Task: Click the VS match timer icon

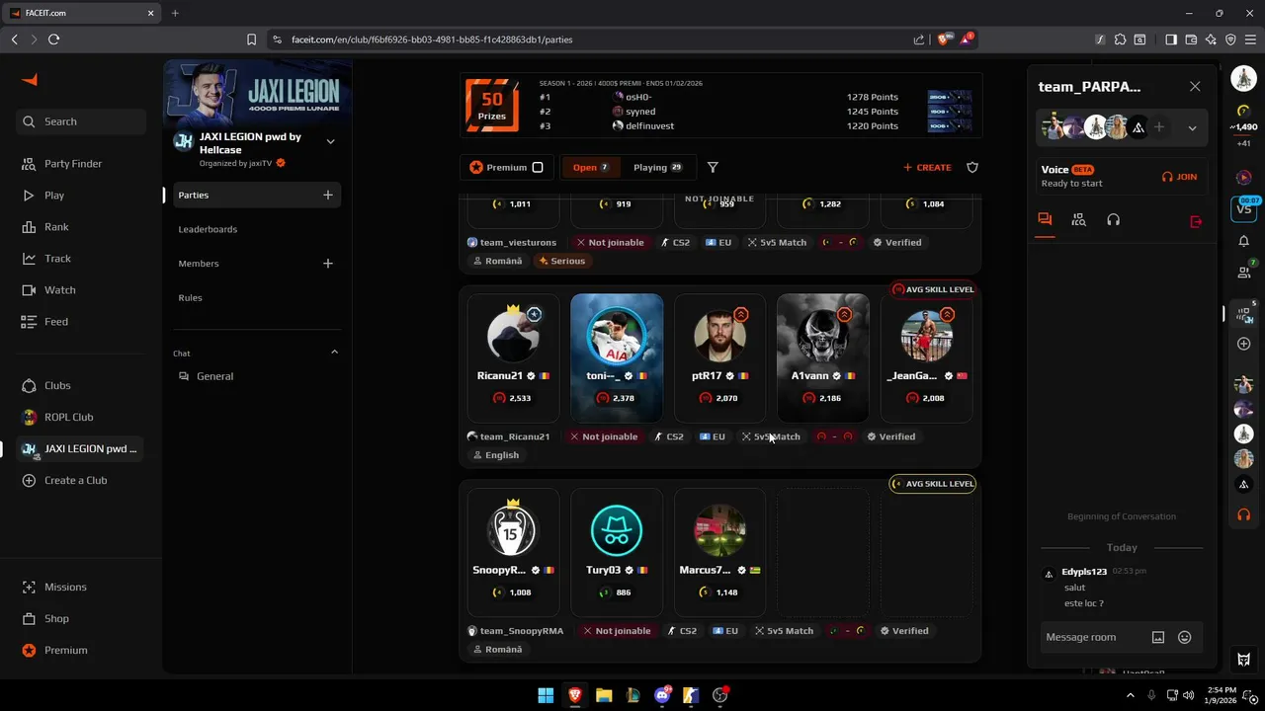Action: tap(1243, 208)
